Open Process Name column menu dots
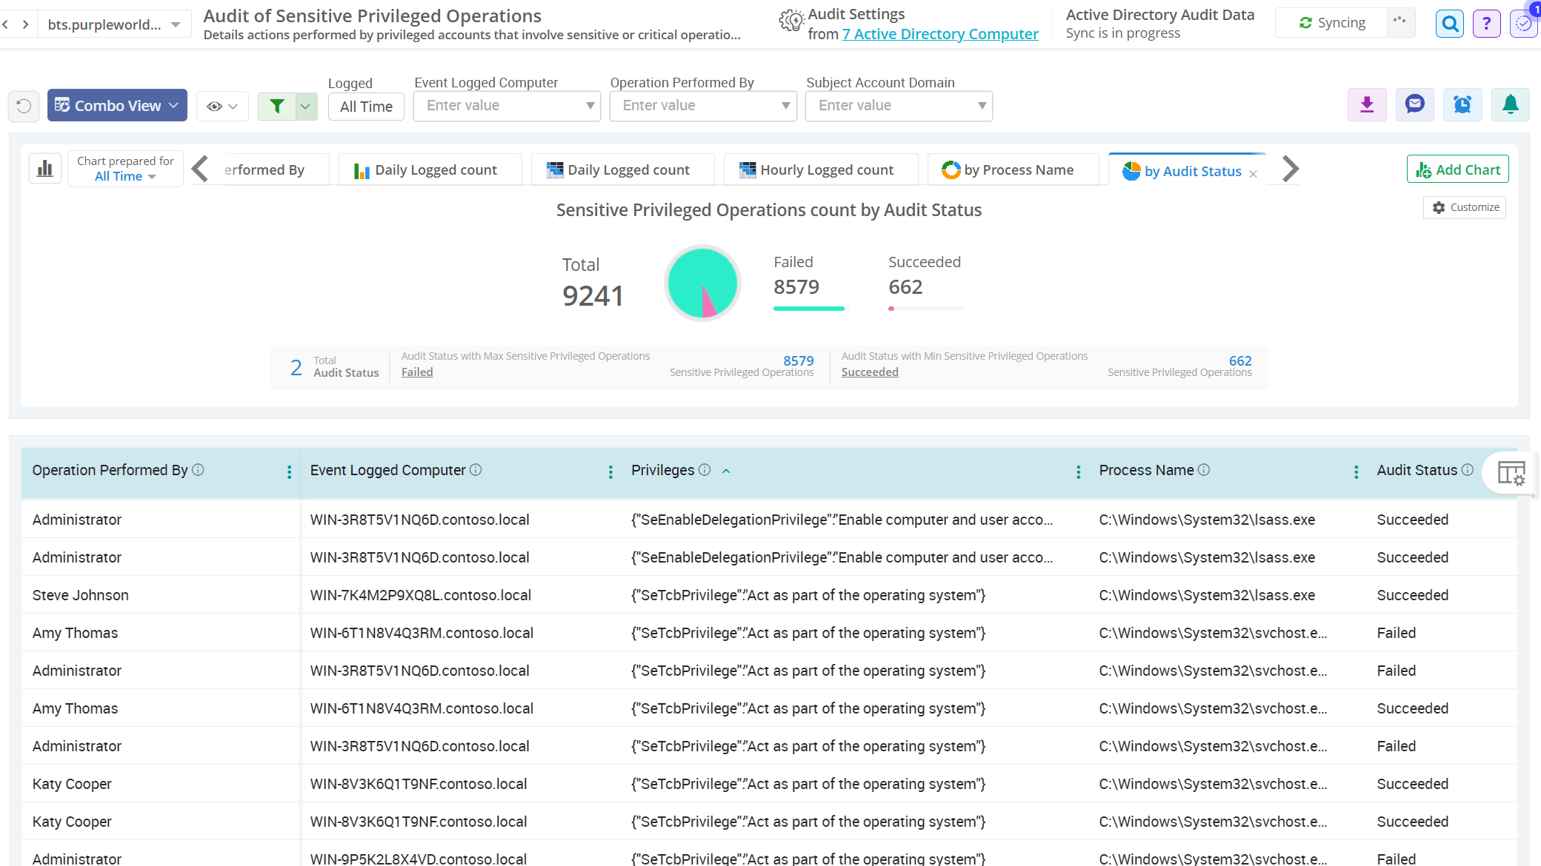The height and width of the screenshot is (866, 1541). pyautogui.click(x=1356, y=472)
